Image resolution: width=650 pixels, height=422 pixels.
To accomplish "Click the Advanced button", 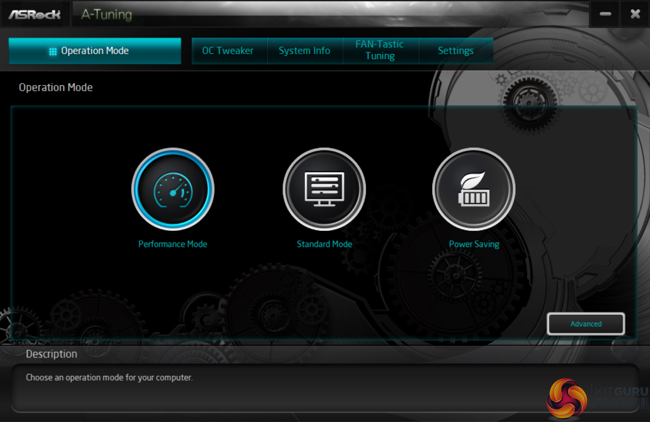I will pos(586,324).
